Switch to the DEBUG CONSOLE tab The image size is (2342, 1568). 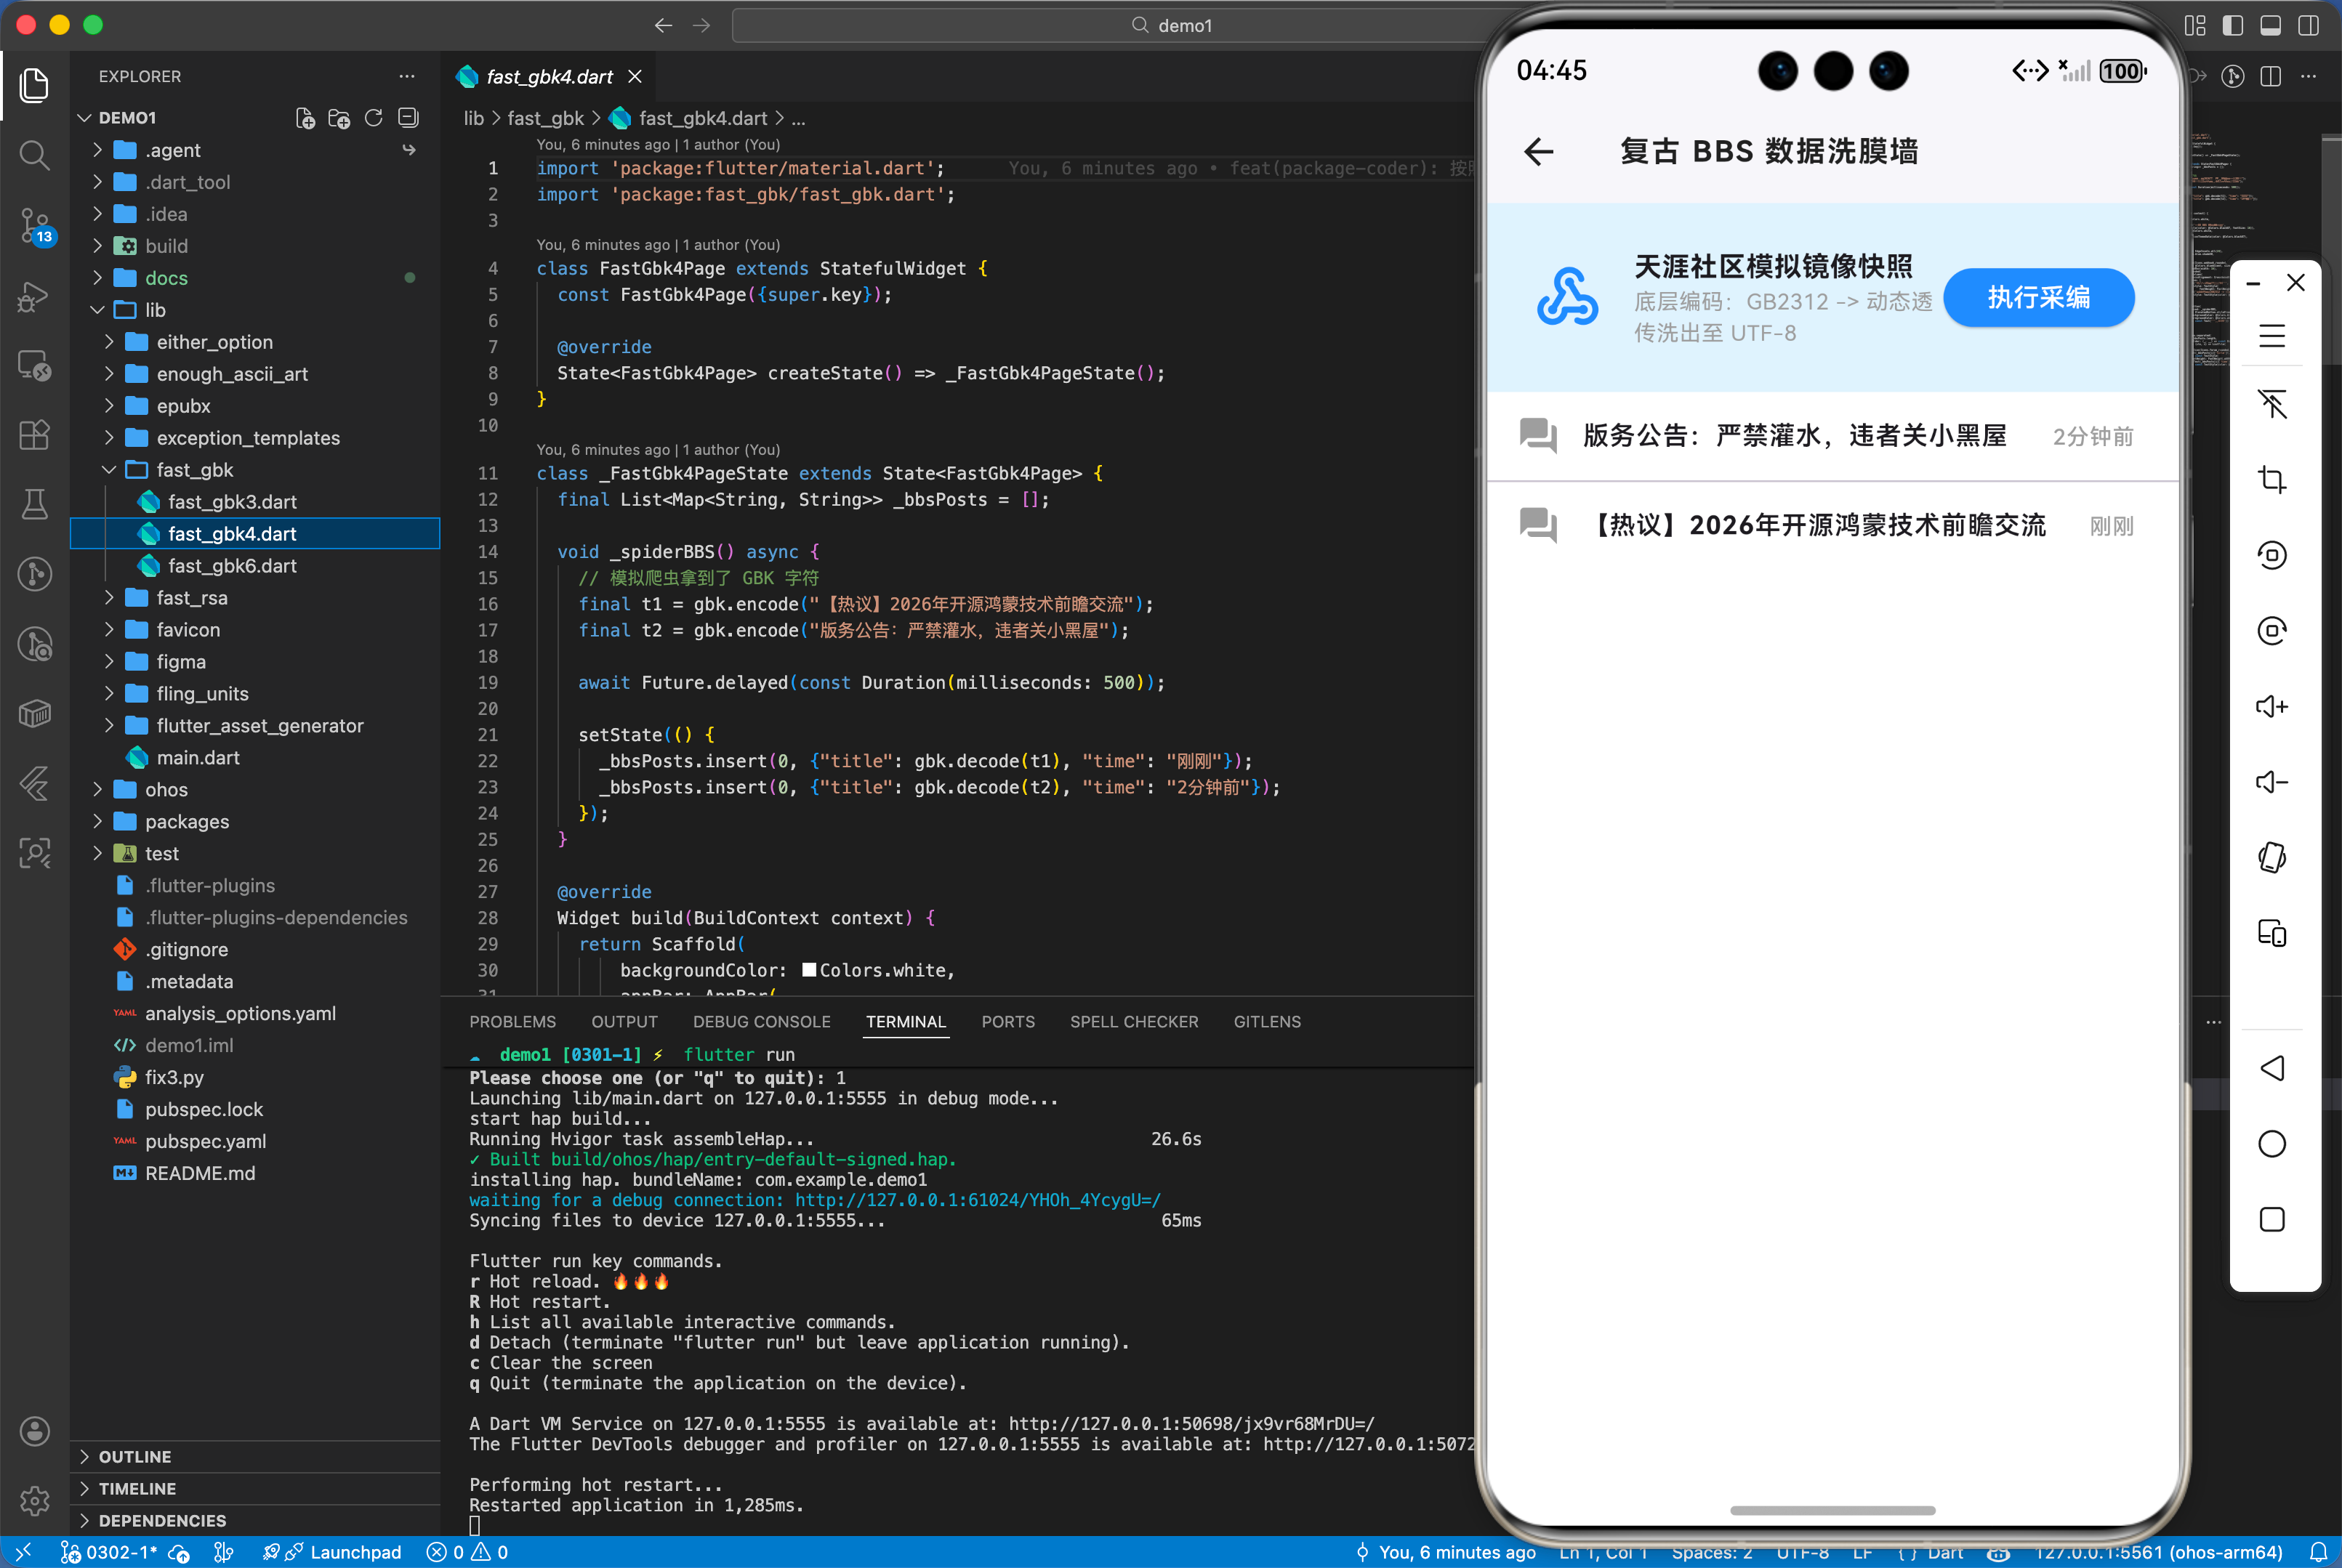coord(761,1022)
